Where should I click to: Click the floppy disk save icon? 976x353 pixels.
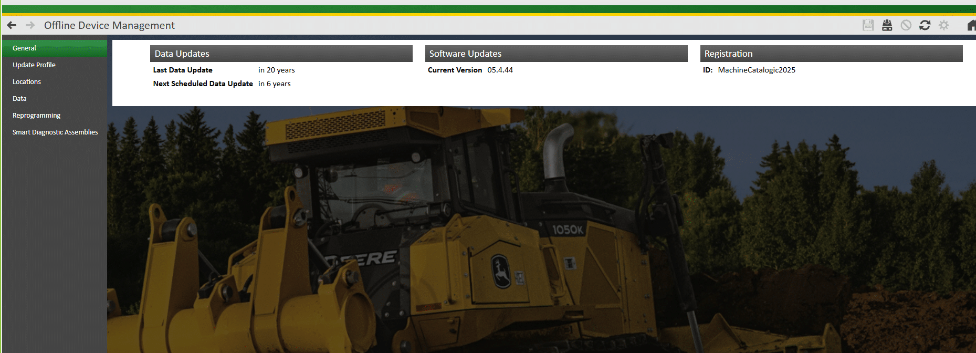(868, 25)
